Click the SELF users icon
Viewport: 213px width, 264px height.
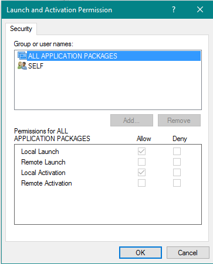tap(22, 66)
